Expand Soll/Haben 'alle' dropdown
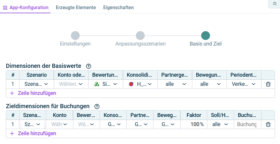Viewport: 280px width, 144px height. pos(220,124)
